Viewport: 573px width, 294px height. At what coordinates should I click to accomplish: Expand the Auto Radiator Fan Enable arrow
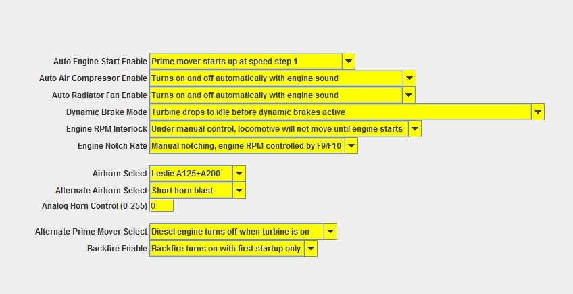409,95
